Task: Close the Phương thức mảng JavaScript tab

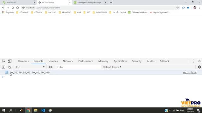Action: pyautogui.click(x=105, y=3)
